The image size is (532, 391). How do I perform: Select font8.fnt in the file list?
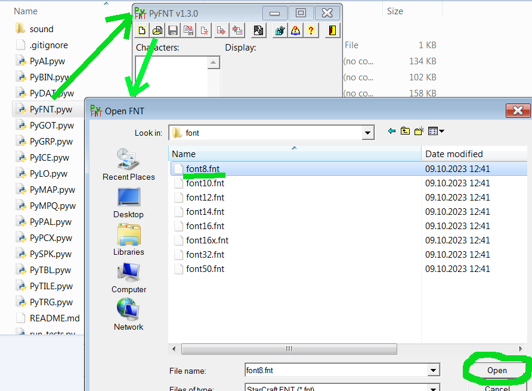[203, 168]
